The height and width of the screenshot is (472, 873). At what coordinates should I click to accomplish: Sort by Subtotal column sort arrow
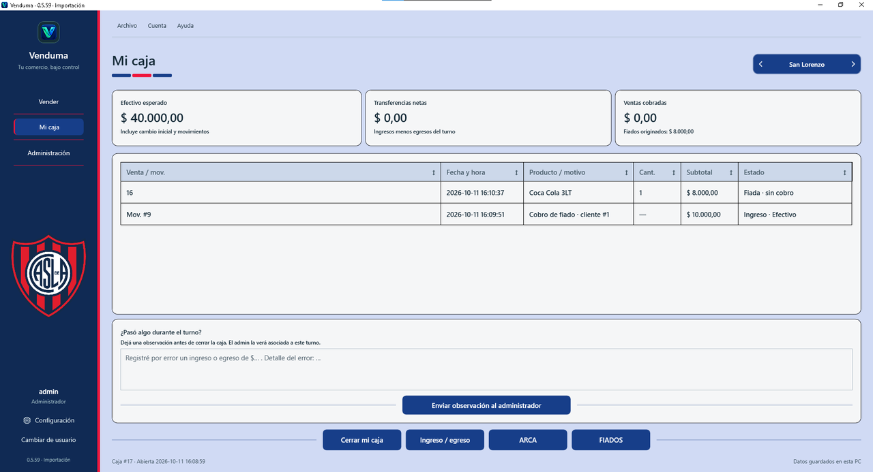click(731, 172)
